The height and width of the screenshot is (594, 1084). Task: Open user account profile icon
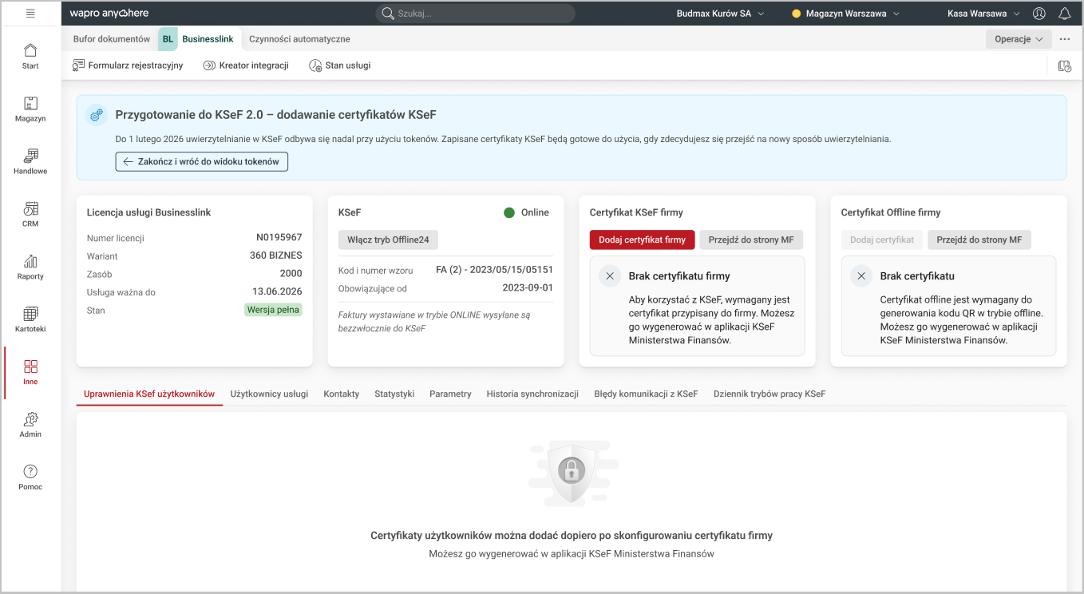click(x=1039, y=14)
